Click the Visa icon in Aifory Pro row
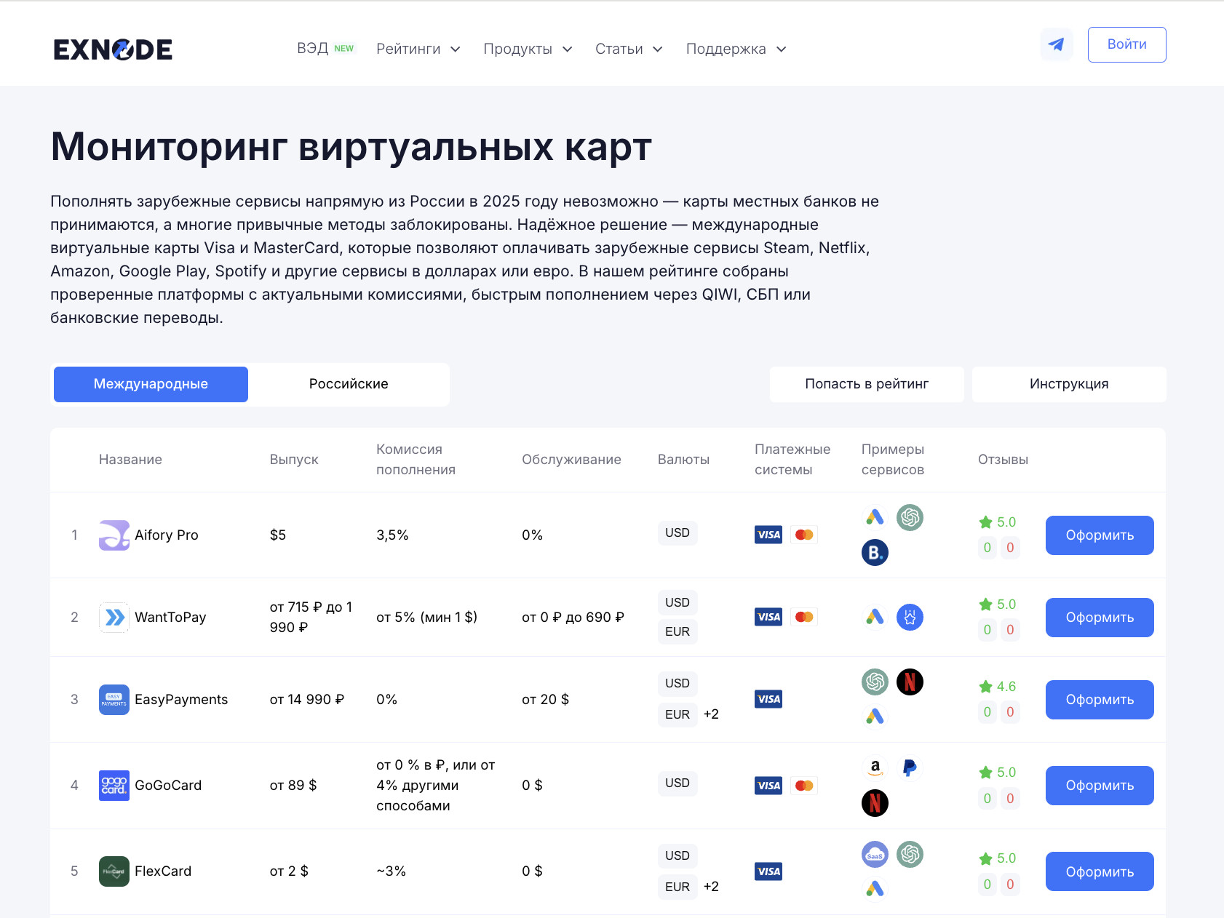Screen dimensions: 1224x918 (768, 535)
